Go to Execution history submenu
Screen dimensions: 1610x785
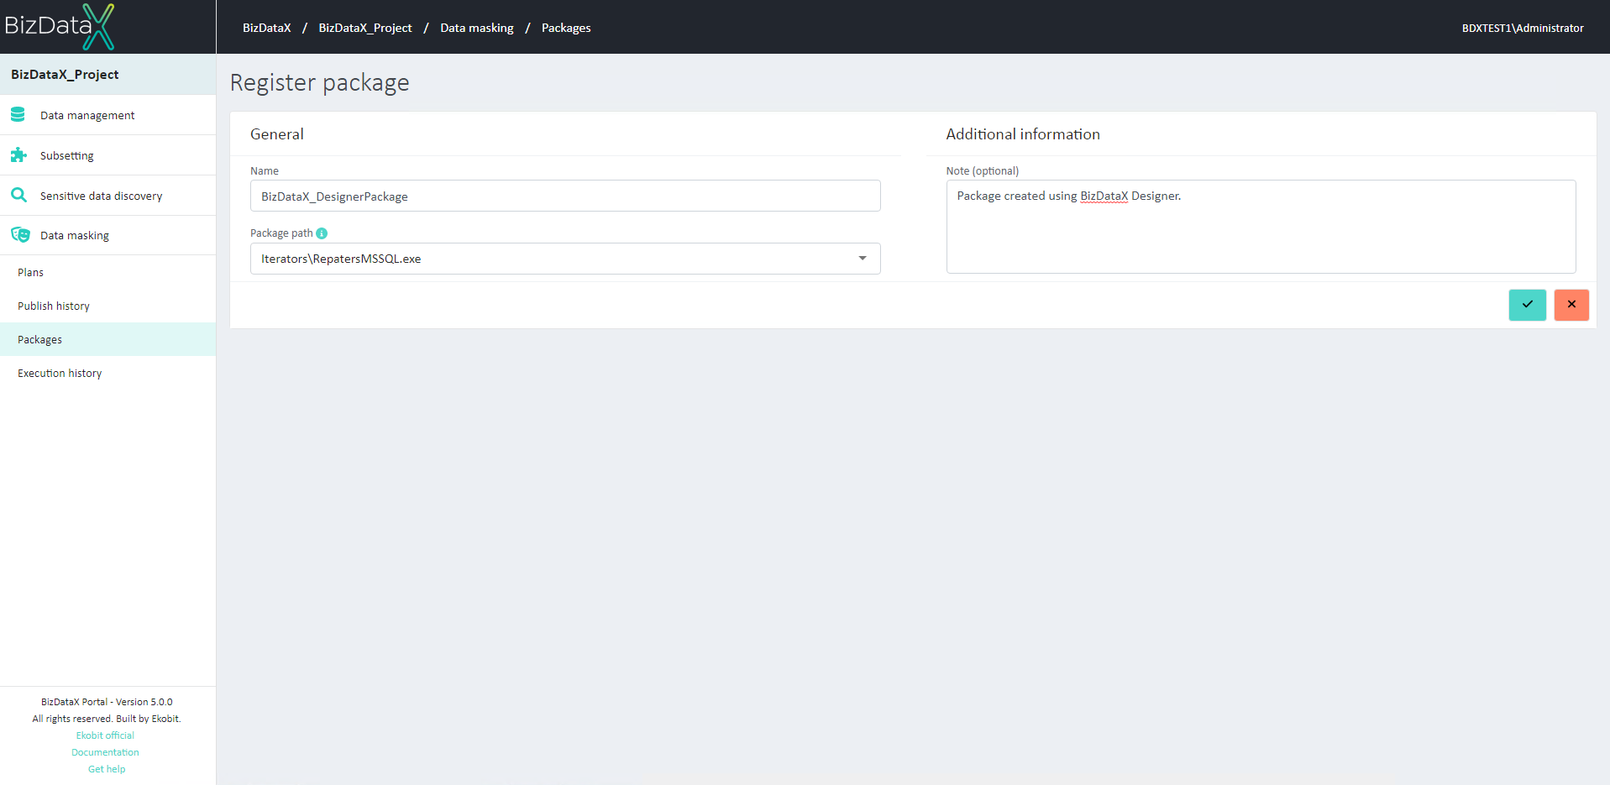108,373
